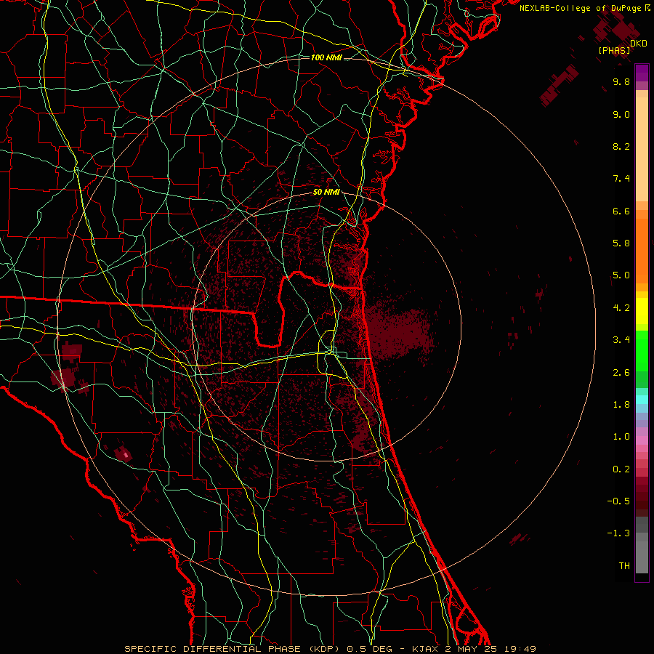Click the DKD label above the color scale
The width and height of the screenshot is (654, 654).
[639, 44]
